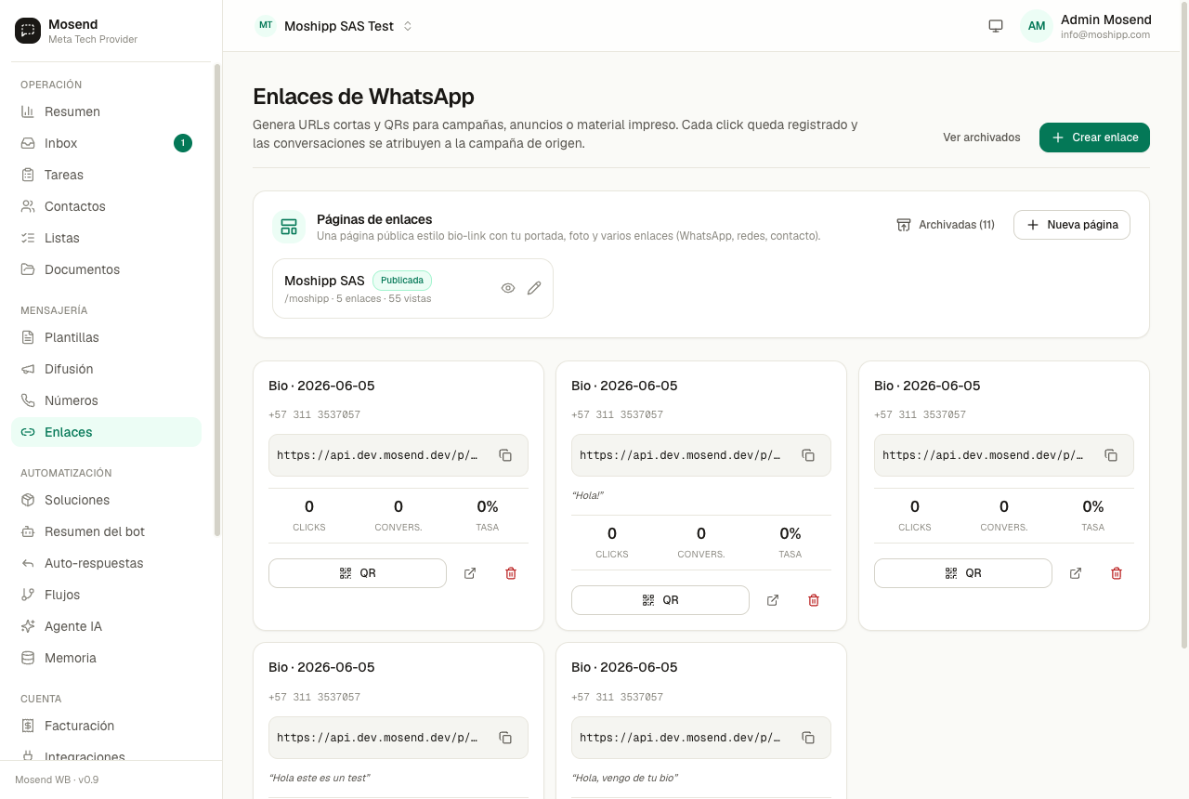Expand the Moshipp SAS Test workspace switcher
The width and height of the screenshot is (1189, 799).
pyautogui.click(x=334, y=26)
